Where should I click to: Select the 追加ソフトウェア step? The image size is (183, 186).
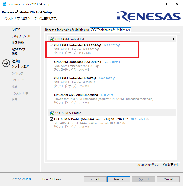20,63
